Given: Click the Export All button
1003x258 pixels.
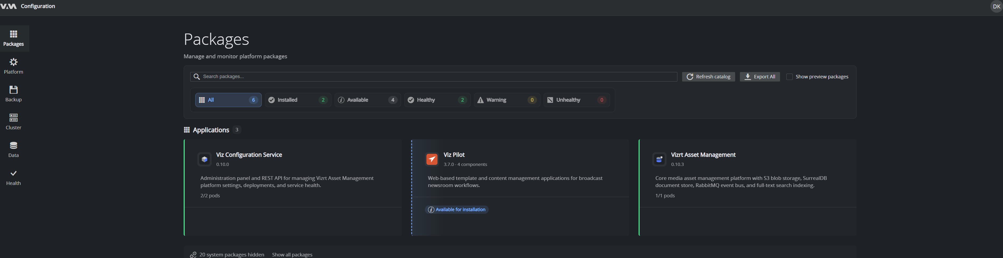Looking at the screenshot, I should 760,77.
